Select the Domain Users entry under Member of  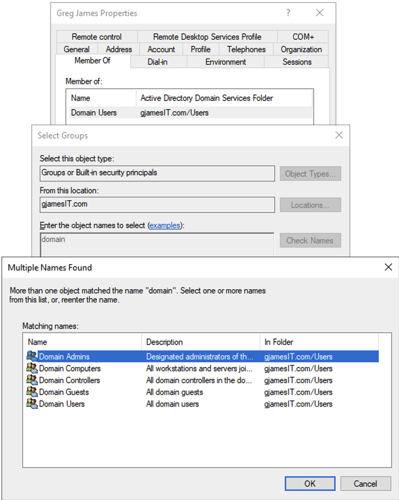[94, 113]
